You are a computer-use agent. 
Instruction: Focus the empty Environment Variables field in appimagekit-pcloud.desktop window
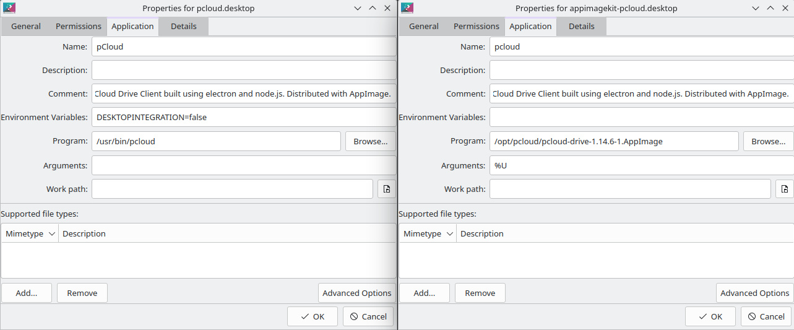pyautogui.click(x=642, y=117)
